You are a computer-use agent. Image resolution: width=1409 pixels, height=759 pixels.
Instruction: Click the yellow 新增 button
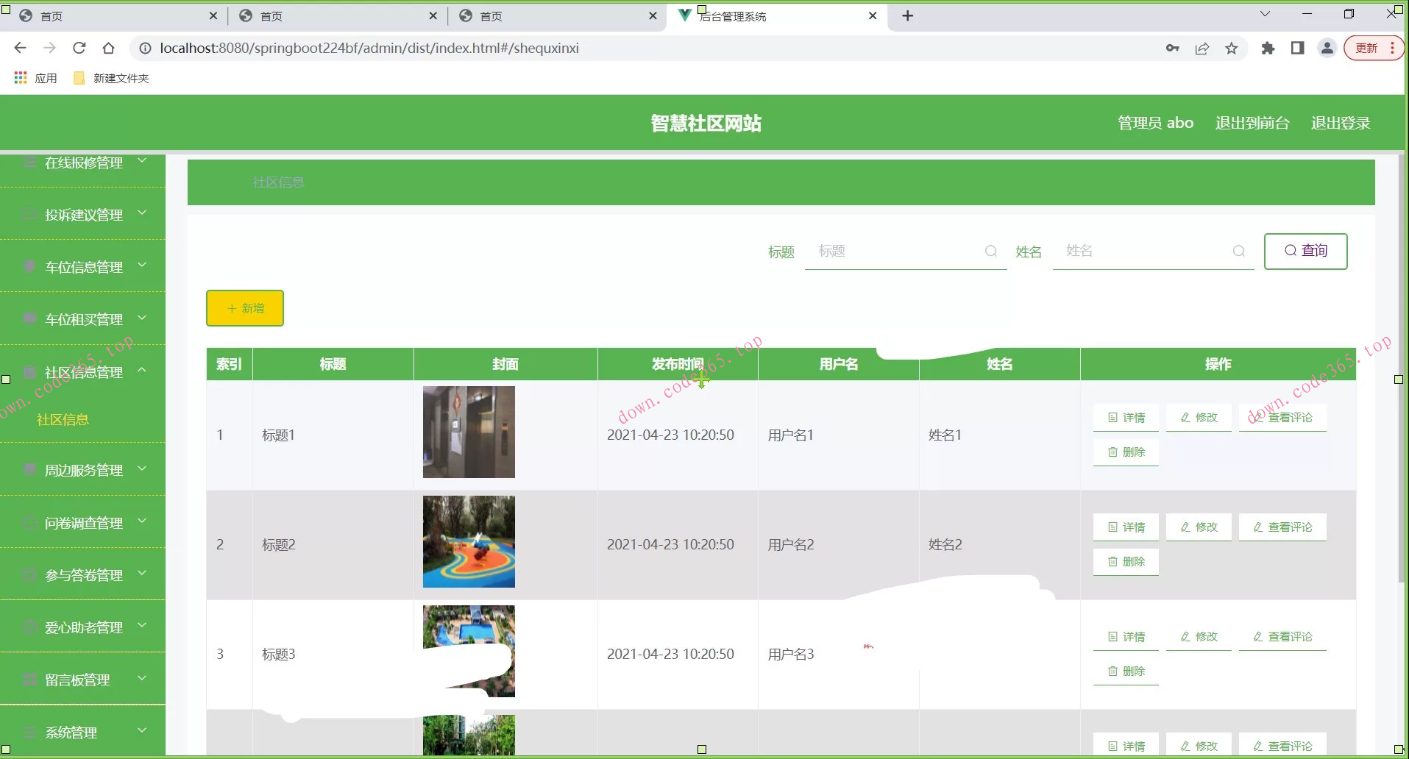(x=245, y=308)
